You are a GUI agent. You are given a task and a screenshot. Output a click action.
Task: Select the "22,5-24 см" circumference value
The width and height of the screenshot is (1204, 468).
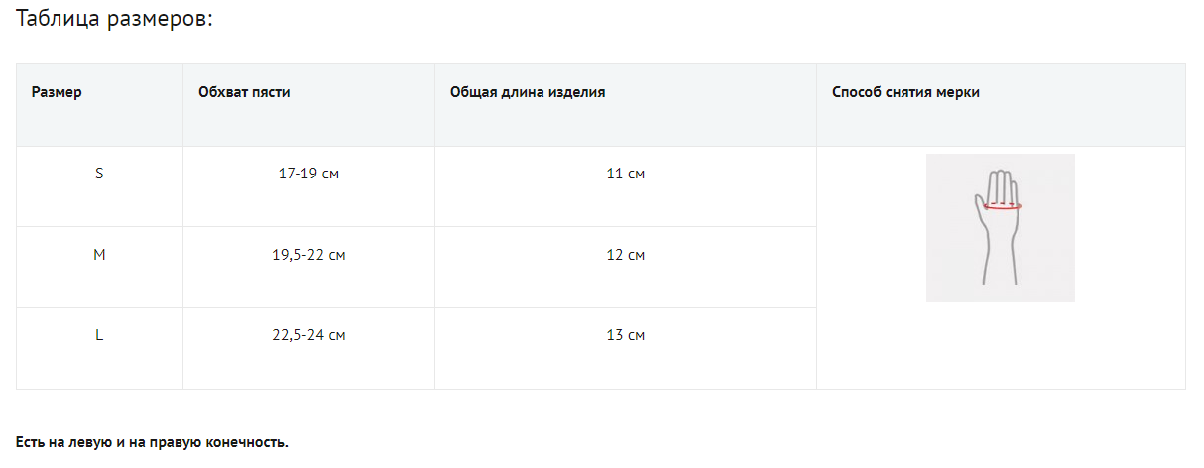[x=308, y=335]
